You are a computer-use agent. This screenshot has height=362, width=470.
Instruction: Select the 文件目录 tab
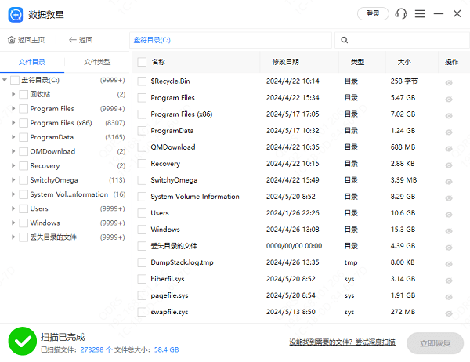(x=32, y=62)
